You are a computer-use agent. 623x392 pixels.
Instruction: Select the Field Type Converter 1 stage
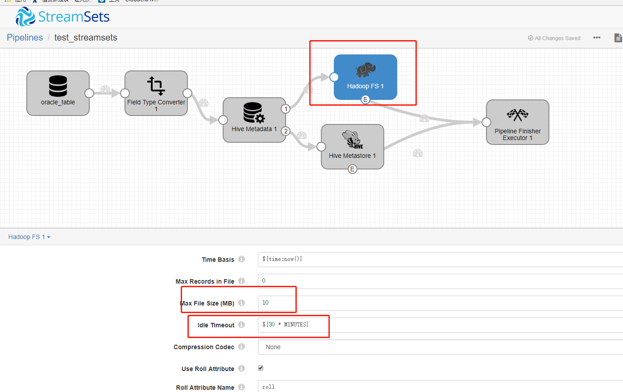[x=156, y=93]
